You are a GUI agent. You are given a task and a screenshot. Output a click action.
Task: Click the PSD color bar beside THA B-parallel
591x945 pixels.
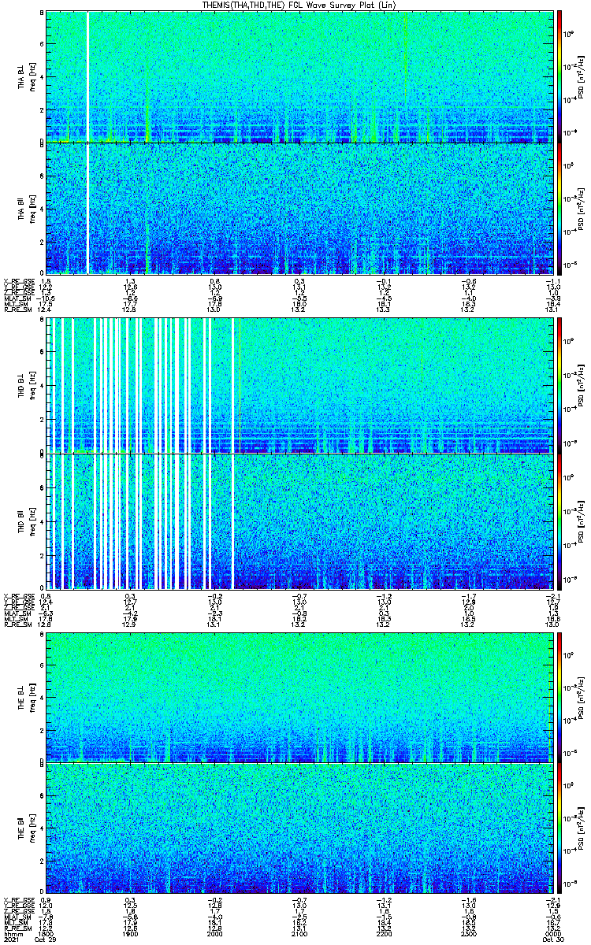pos(559,209)
